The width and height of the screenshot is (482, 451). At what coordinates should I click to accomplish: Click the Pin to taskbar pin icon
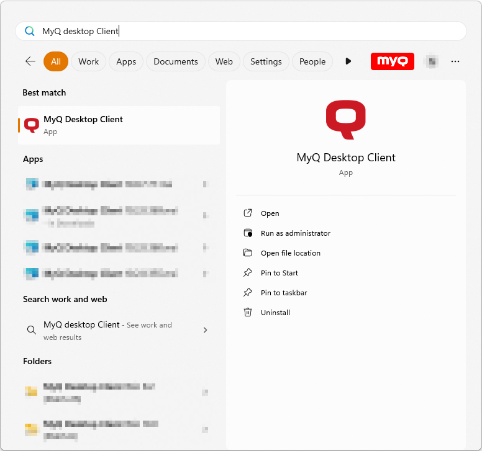coord(248,293)
